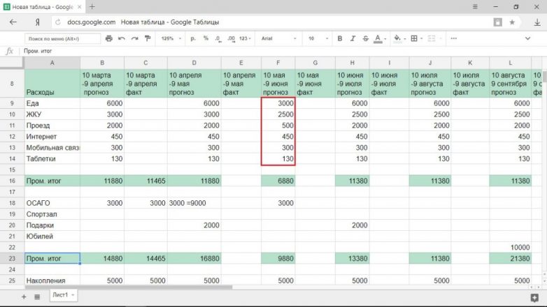Format as currency with the р. button
The width and height of the screenshot is (547, 307).
pos(192,38)
